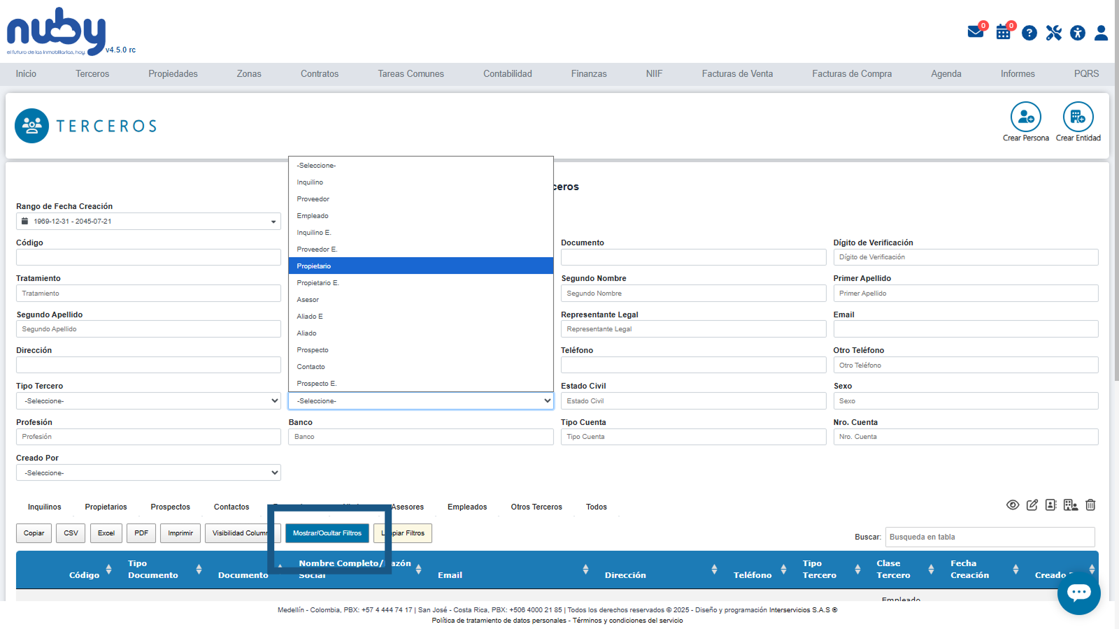
Task: Click the eye view icon above table
Action: tap(1013, 505)
